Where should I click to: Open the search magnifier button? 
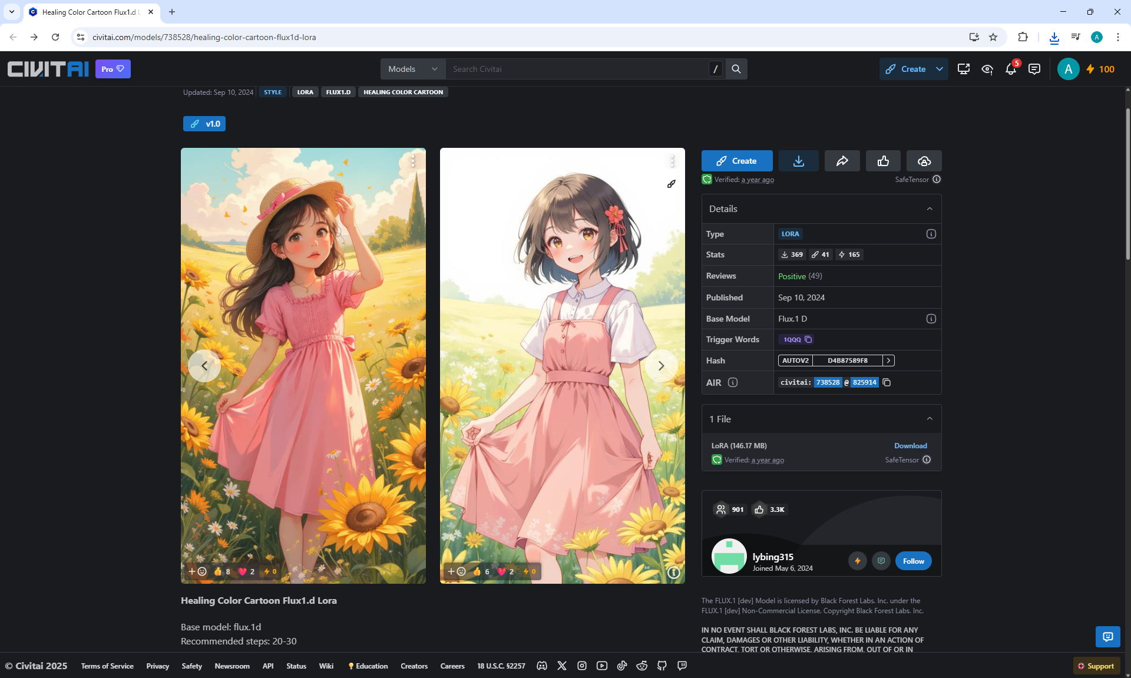736,69
